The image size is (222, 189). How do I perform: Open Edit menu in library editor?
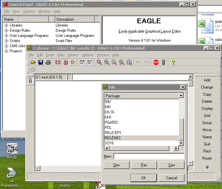pos(40,55)
